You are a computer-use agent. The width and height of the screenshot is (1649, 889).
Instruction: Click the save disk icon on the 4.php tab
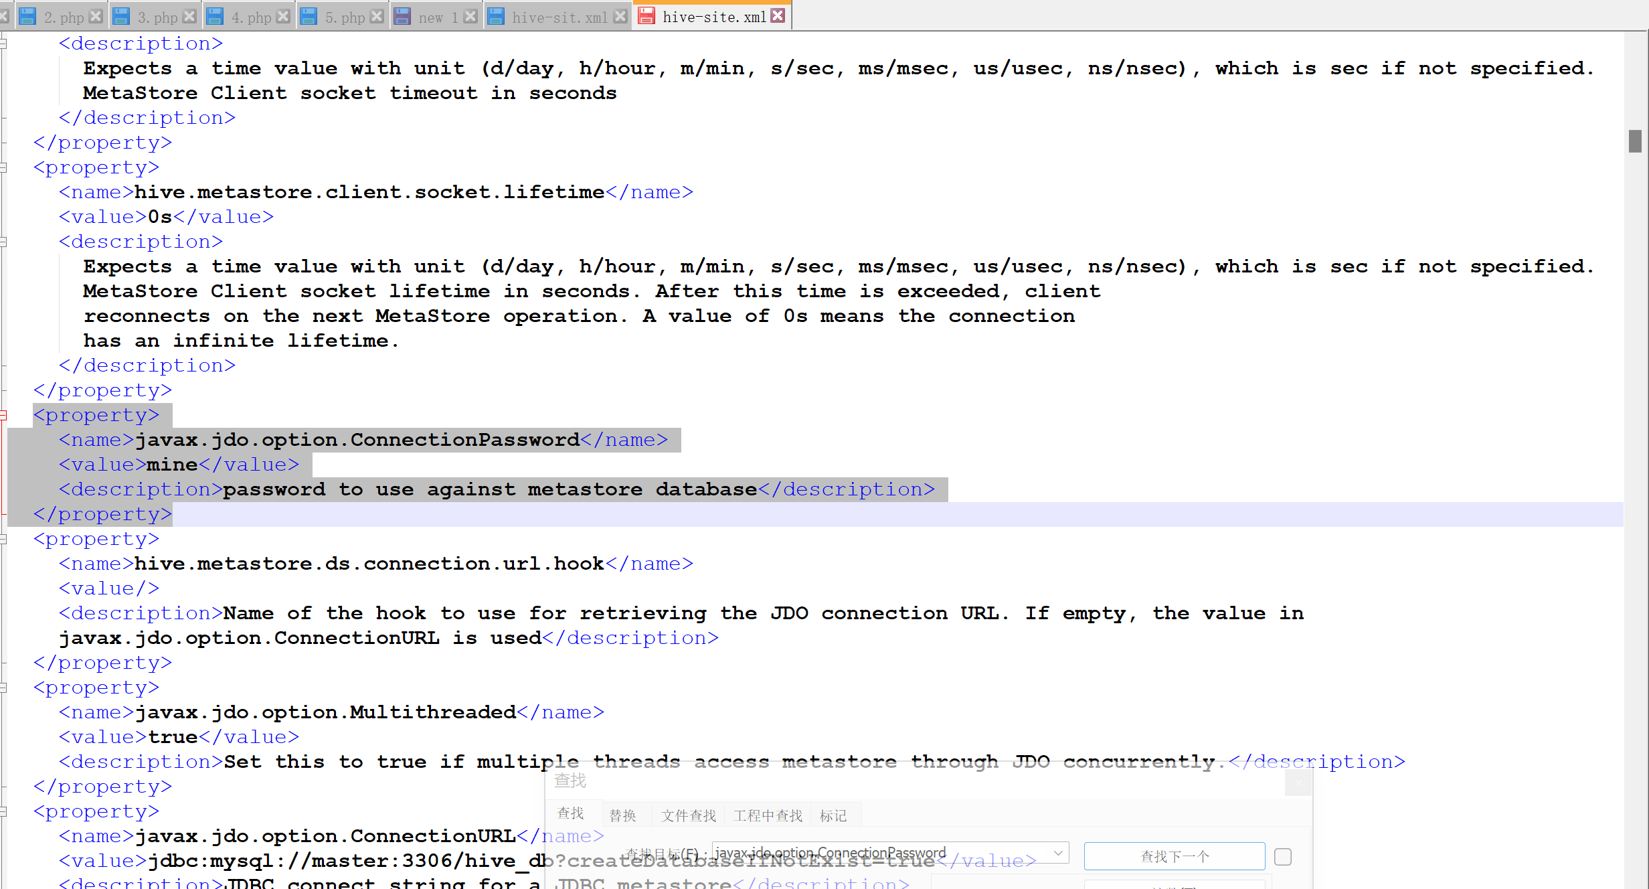point(215,15)
